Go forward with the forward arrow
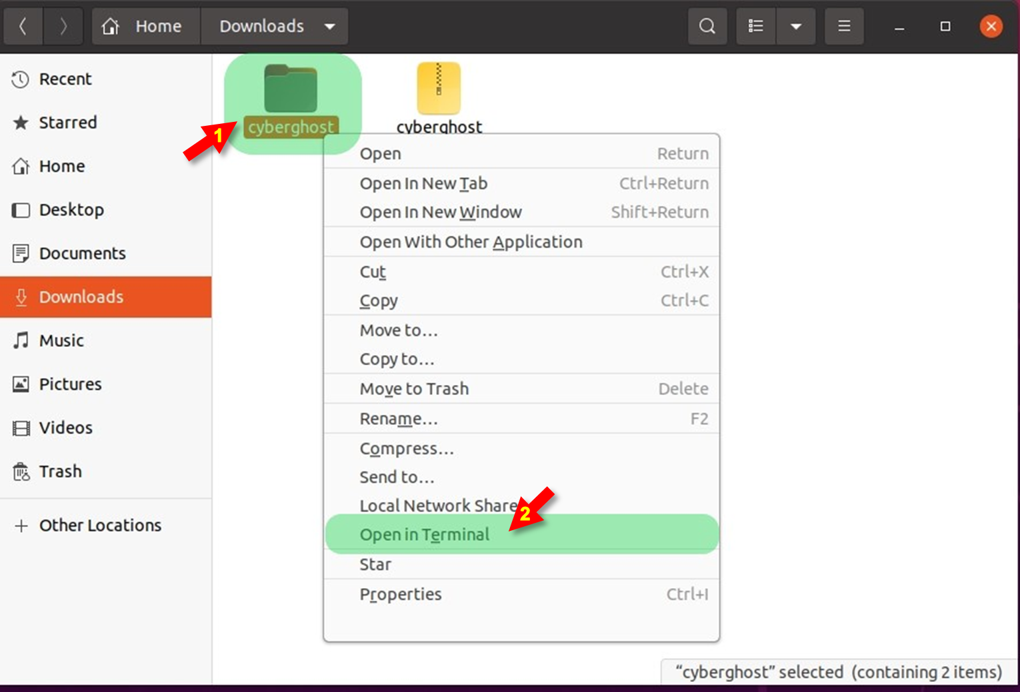This screenshot has width=1020, height=692. (63, 27)
